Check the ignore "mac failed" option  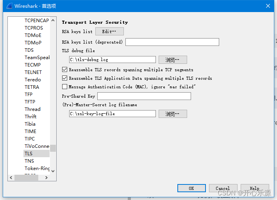64,86
